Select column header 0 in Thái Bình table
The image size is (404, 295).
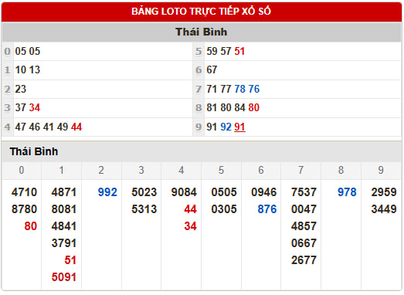pos(22,171)
